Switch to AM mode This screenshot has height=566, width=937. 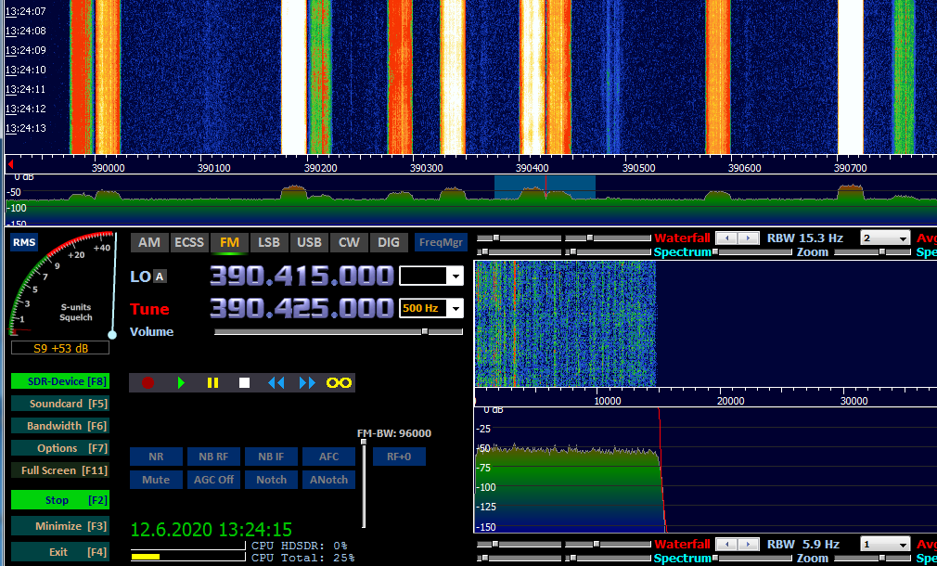point(149,242)
